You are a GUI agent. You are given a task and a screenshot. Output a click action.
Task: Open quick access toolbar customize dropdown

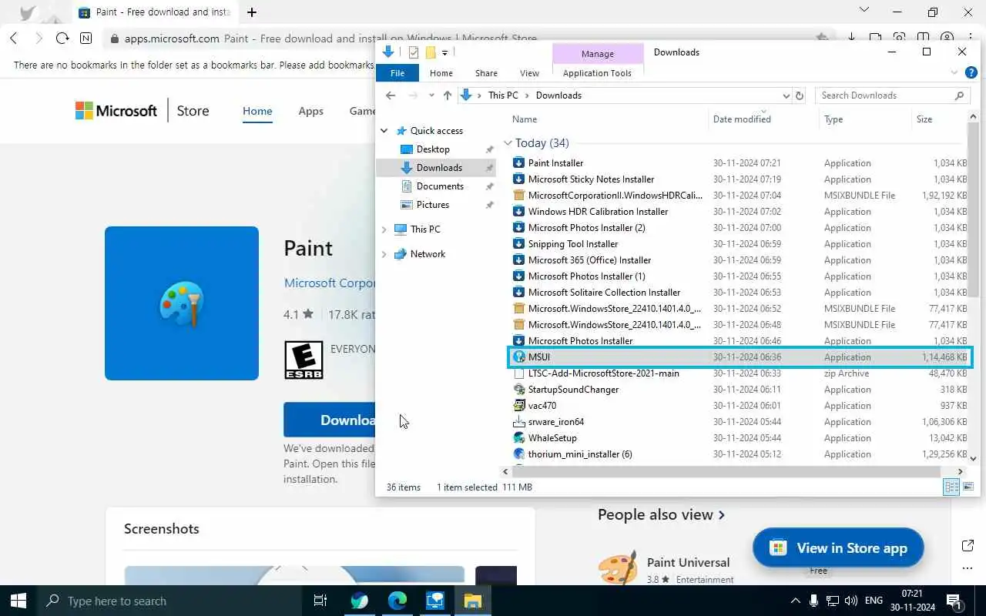click(x=444, y=52)
